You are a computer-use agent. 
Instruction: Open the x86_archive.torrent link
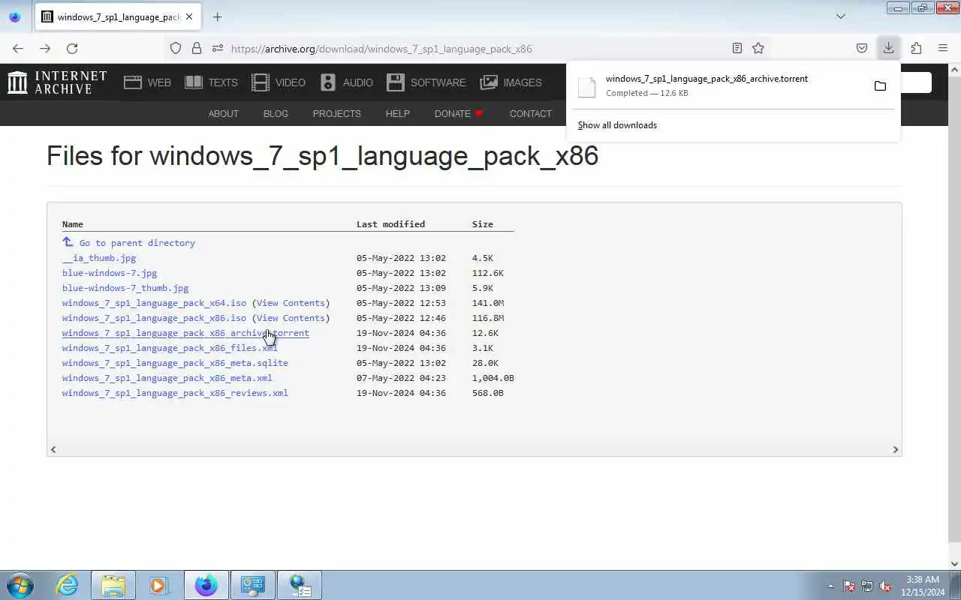pyautogui.click(x=185, y=333)
